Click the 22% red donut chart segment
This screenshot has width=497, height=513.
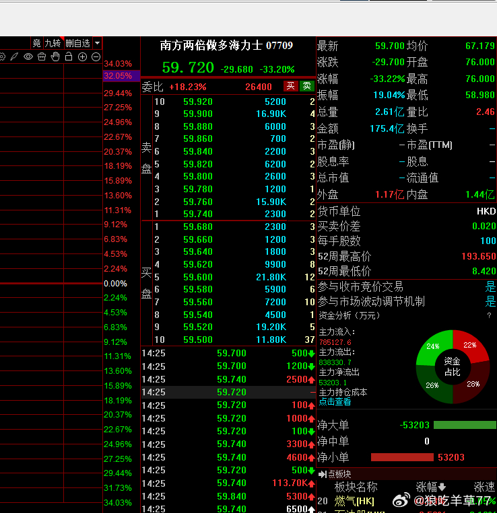[x=470, y=345]
